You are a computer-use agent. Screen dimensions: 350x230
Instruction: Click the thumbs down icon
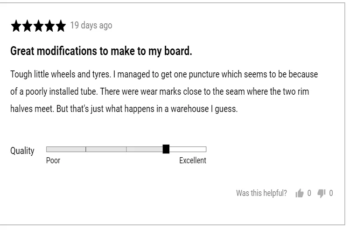pos(322,193)
